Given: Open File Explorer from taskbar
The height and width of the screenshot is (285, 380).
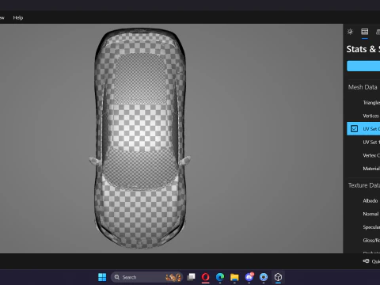Looking at the screenshot, I should pyautogui.click(x=234, y=277).
